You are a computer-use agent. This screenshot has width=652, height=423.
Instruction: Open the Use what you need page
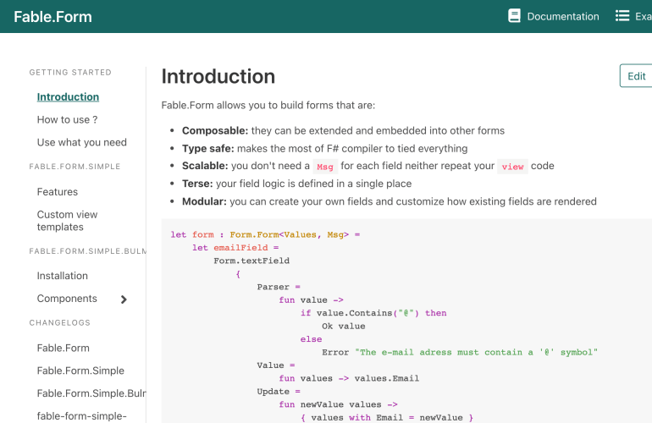point(81,142)
